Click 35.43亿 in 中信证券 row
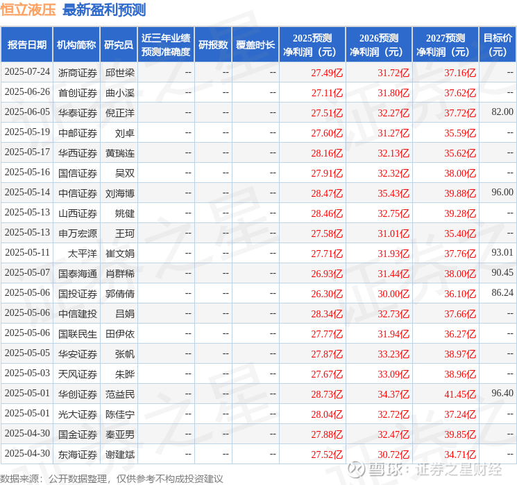The width and height of the screenshot is (517, 485). (393, 193)
